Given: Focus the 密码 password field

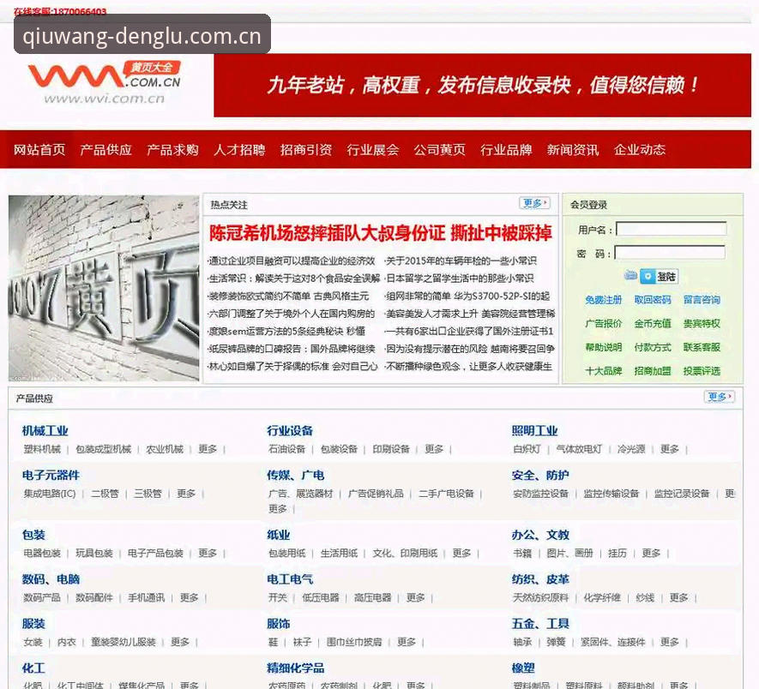Looking at the screenshot, I should point(670,253).
